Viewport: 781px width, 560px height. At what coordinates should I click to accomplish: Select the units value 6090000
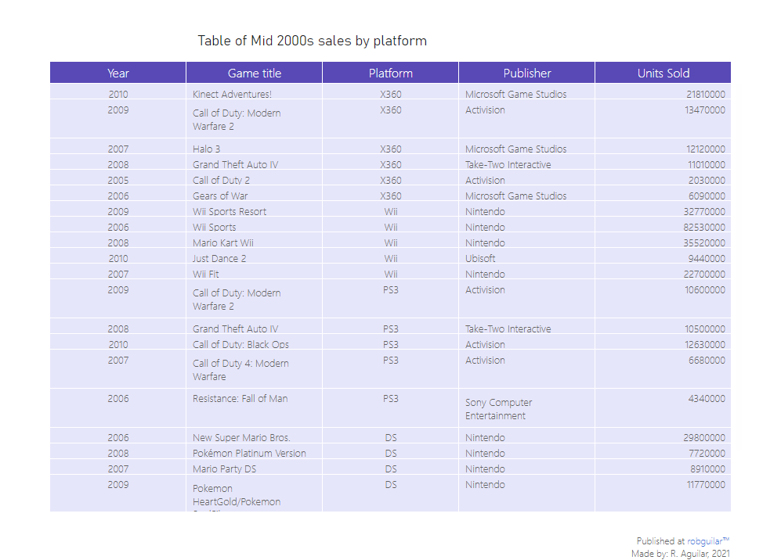pyautogui.click(x=707, y=196)
